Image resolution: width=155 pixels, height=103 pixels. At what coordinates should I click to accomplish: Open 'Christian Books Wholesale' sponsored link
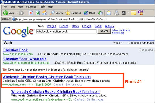click(25, 59)
